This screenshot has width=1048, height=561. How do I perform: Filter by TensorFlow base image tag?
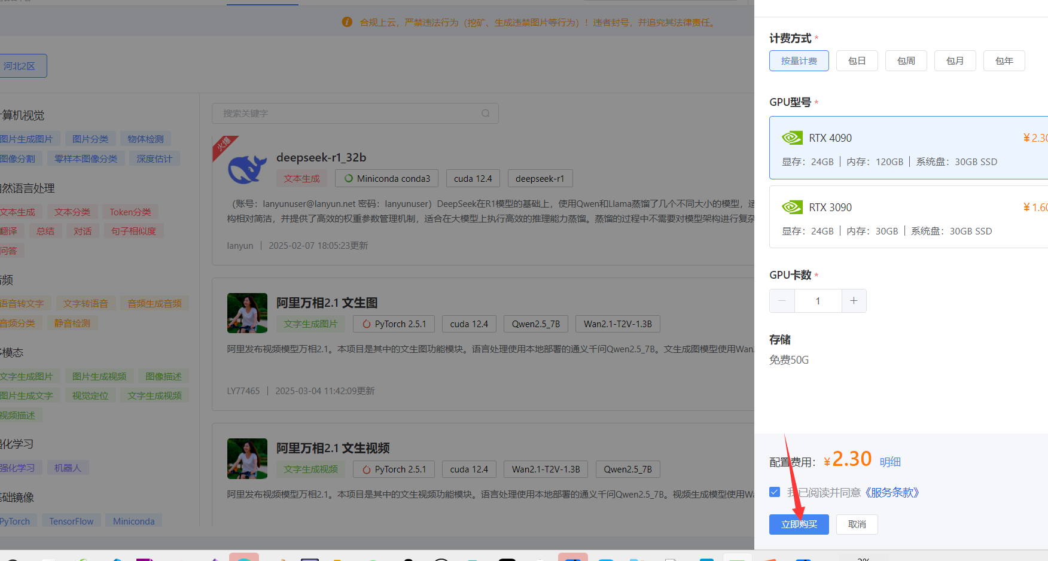tap(71, 521)
